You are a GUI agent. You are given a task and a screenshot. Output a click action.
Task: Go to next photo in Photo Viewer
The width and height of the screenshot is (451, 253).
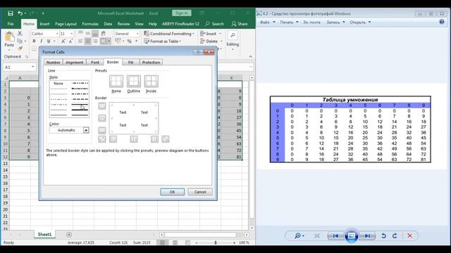point(368,236)
